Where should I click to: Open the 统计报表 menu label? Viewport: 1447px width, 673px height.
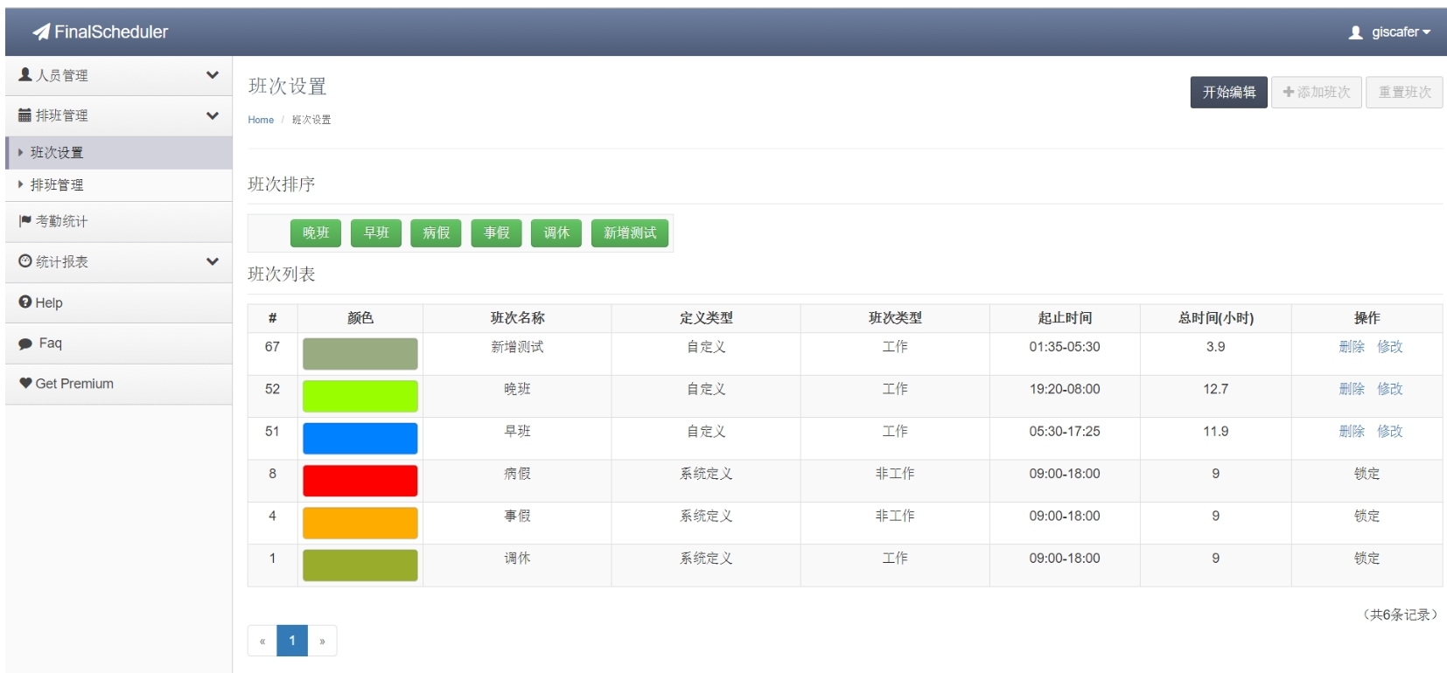click(62, 261)
